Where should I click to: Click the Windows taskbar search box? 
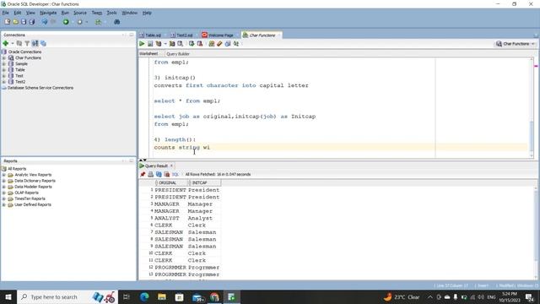tap(67, 296)
